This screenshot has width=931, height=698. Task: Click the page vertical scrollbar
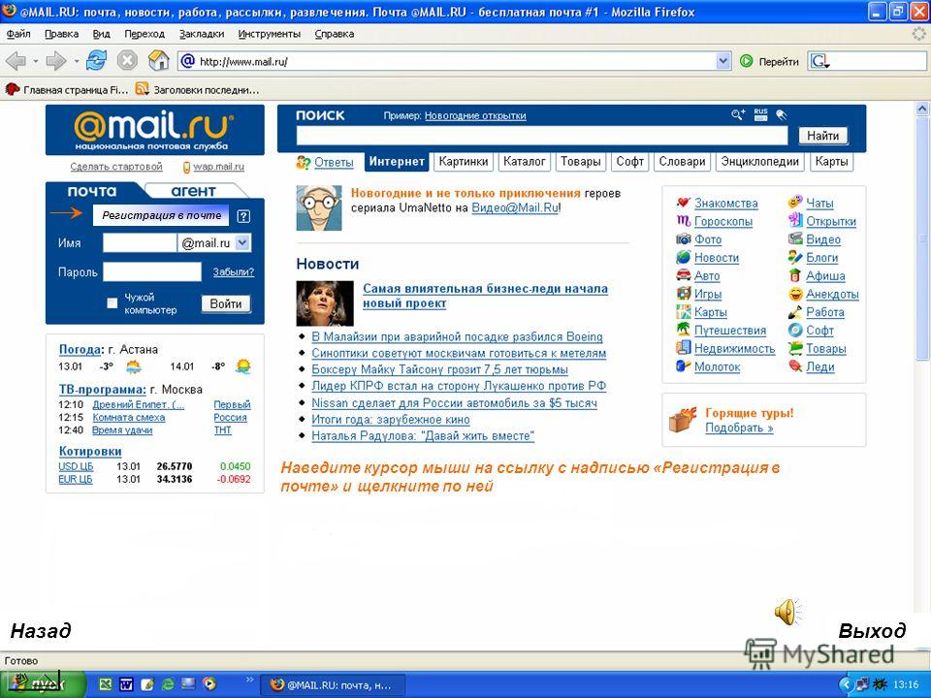922,356
